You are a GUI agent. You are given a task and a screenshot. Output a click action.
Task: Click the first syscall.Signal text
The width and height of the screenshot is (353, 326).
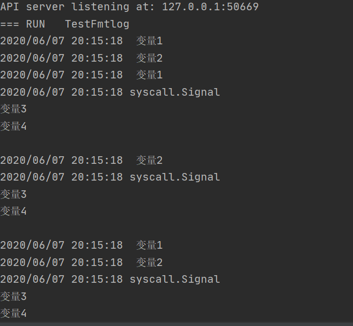(x=174, y=92)
